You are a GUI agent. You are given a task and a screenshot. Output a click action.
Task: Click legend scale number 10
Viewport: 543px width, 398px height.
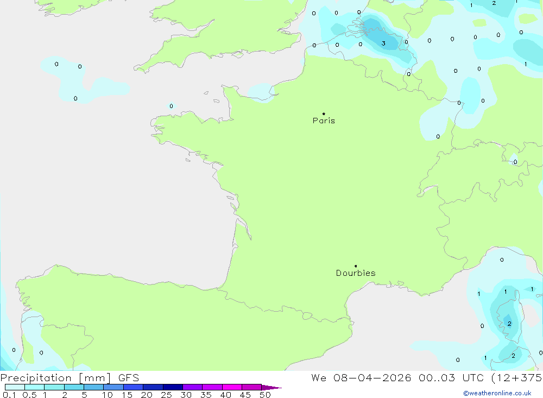[x=107, y=395]
